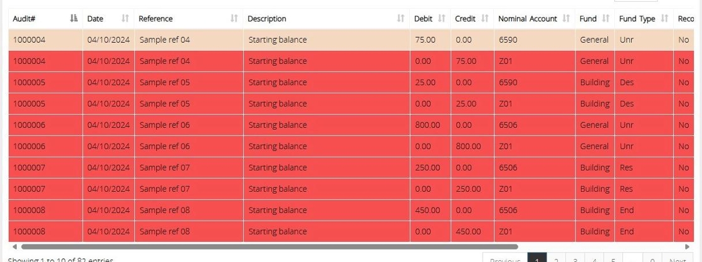Click the 450.00 debit cell
702x262 pixels.
click(x=427, y=211)
